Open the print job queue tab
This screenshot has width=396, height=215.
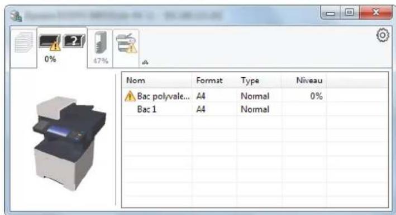click(23, 48)
